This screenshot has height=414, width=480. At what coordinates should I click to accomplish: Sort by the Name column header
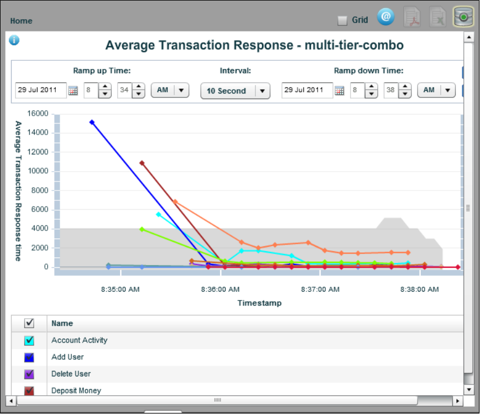(x=62, y=323)
